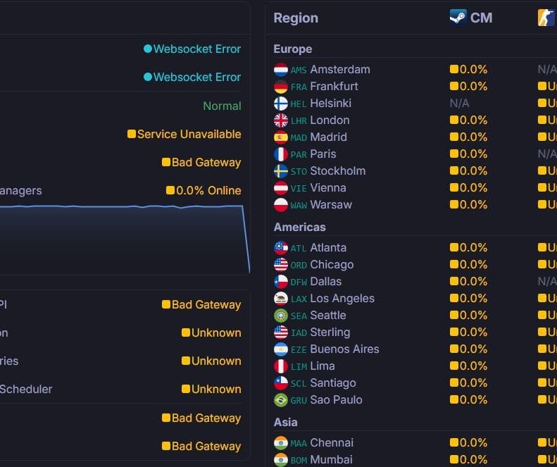Click the Region column header
Image resolution: width=557 pixels, height=467 pixels.
pyautogui.click(x=296, y=18)
